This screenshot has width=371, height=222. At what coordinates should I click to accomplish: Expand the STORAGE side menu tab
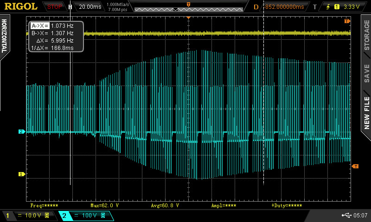pos(366,36)
